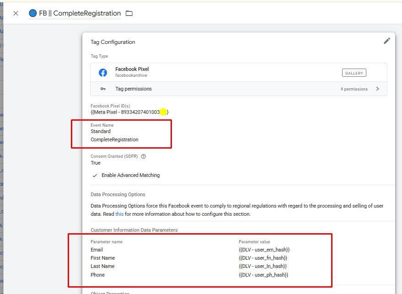
Task: Click the key icon next to Tag permissions
Action: [x=103, y=89]
